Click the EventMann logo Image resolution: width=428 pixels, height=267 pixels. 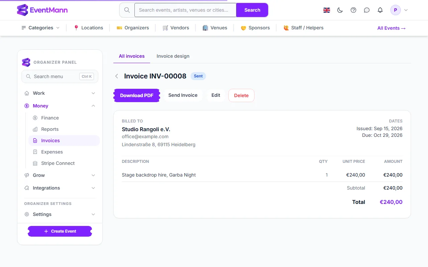tap(42, 10)
